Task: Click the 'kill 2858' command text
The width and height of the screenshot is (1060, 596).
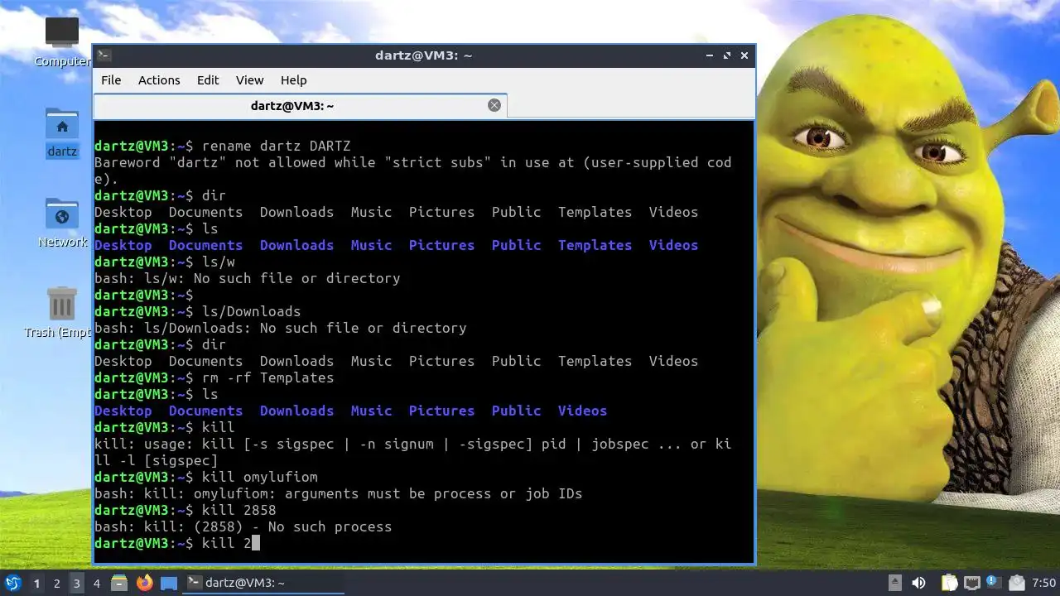Action: 238,510
